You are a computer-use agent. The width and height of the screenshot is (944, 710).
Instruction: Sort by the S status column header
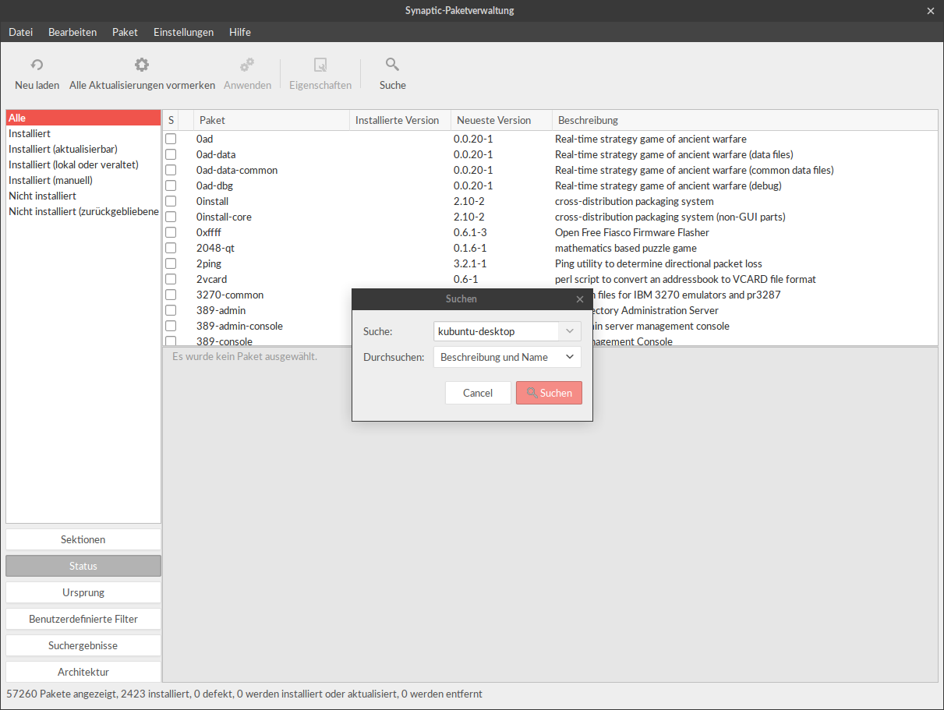[x=171, y=120]
